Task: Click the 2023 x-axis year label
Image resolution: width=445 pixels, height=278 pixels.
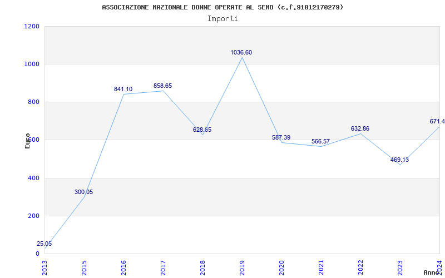Action: 400,268
